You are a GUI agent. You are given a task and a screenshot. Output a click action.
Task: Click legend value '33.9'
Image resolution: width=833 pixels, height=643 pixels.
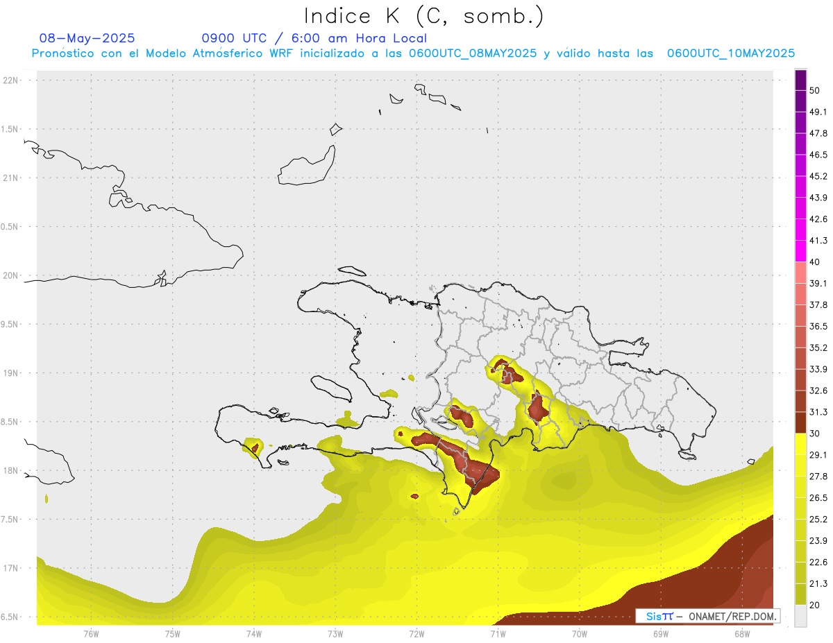pos(818,369)
